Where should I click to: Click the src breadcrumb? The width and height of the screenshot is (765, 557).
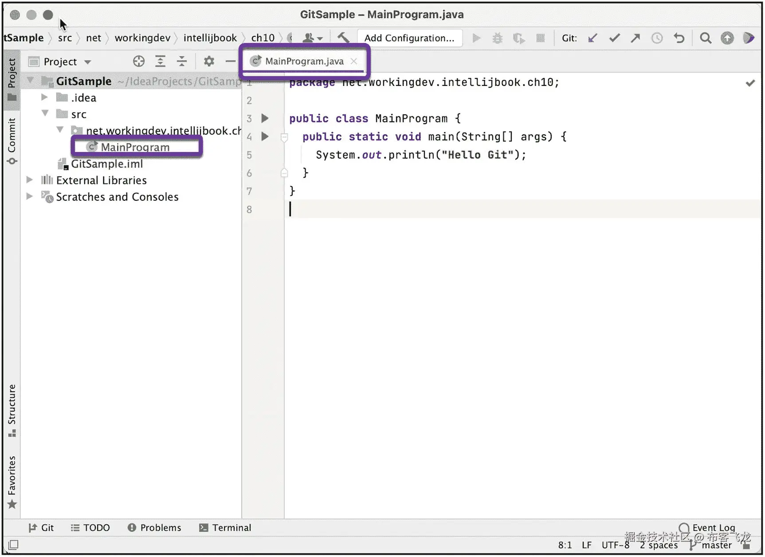click(65, 38)
